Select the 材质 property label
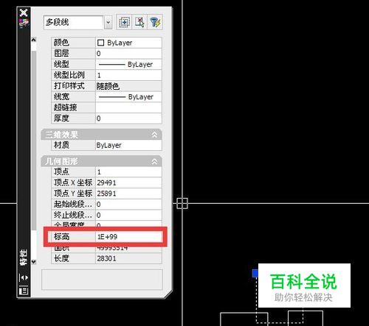369x326 pixels. click(61, 145)
